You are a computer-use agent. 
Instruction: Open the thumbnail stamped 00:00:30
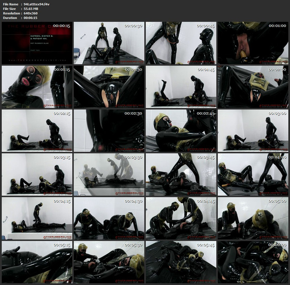[x=109, y=43]
